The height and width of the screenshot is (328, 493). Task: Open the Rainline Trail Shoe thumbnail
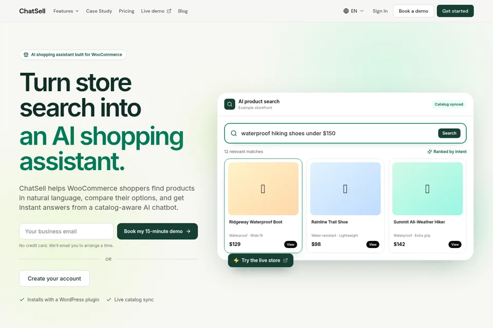point(345,189)
